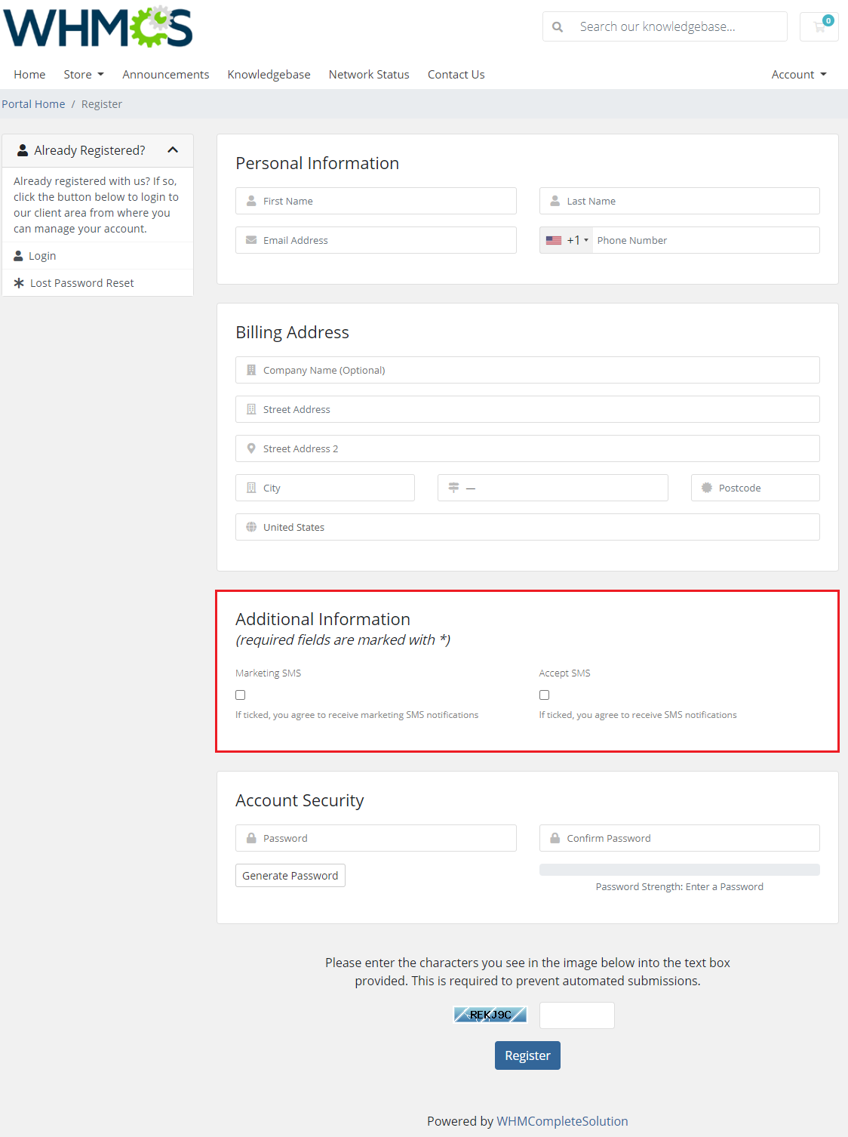Open Announcements page
848x1137 pixels.
(x=166, y=74)
